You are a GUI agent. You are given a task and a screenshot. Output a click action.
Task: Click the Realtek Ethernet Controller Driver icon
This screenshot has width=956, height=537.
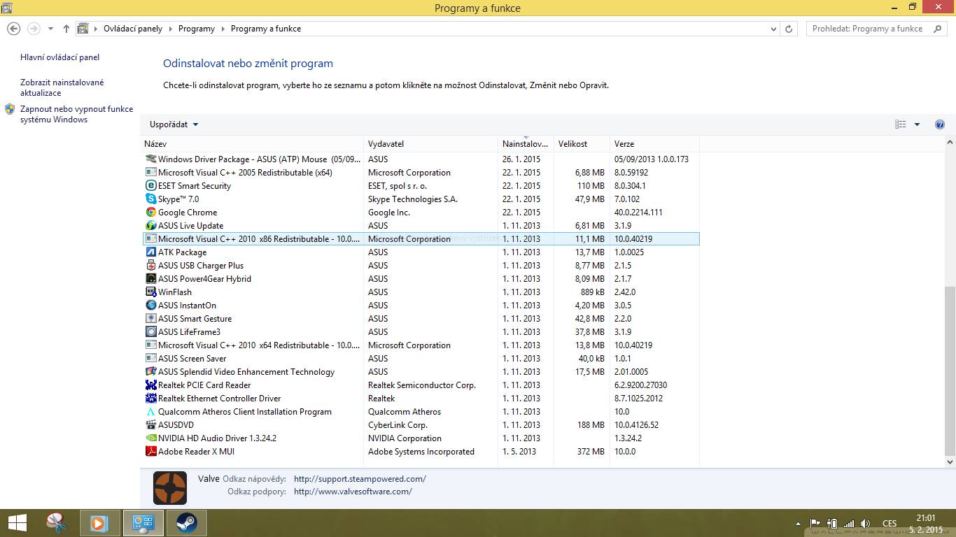click(x=150, y=399)
